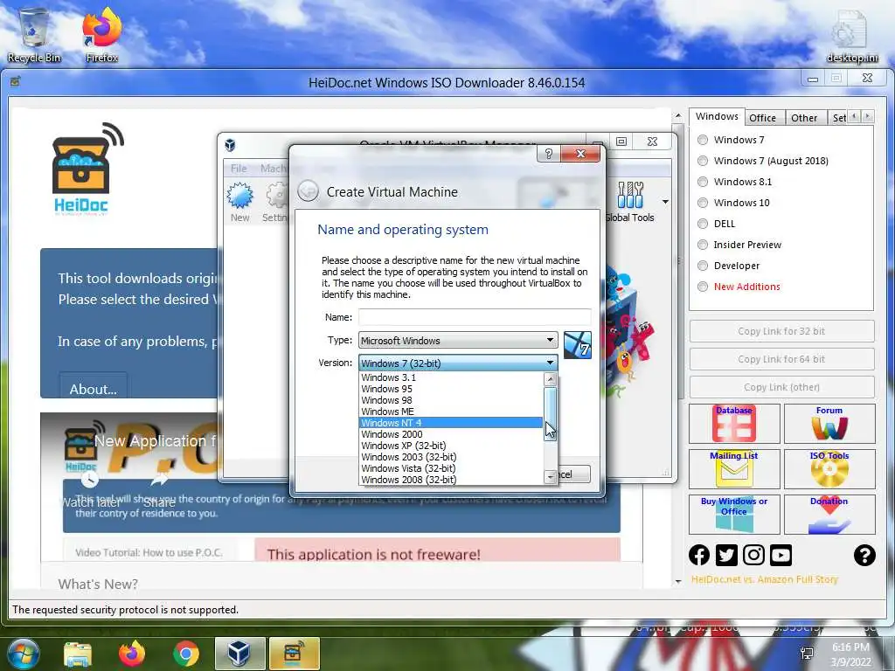Open HeiDoc Facebook page icon
Screen dimensions: 895x671
pyautogui.click(x=699, y=555)
